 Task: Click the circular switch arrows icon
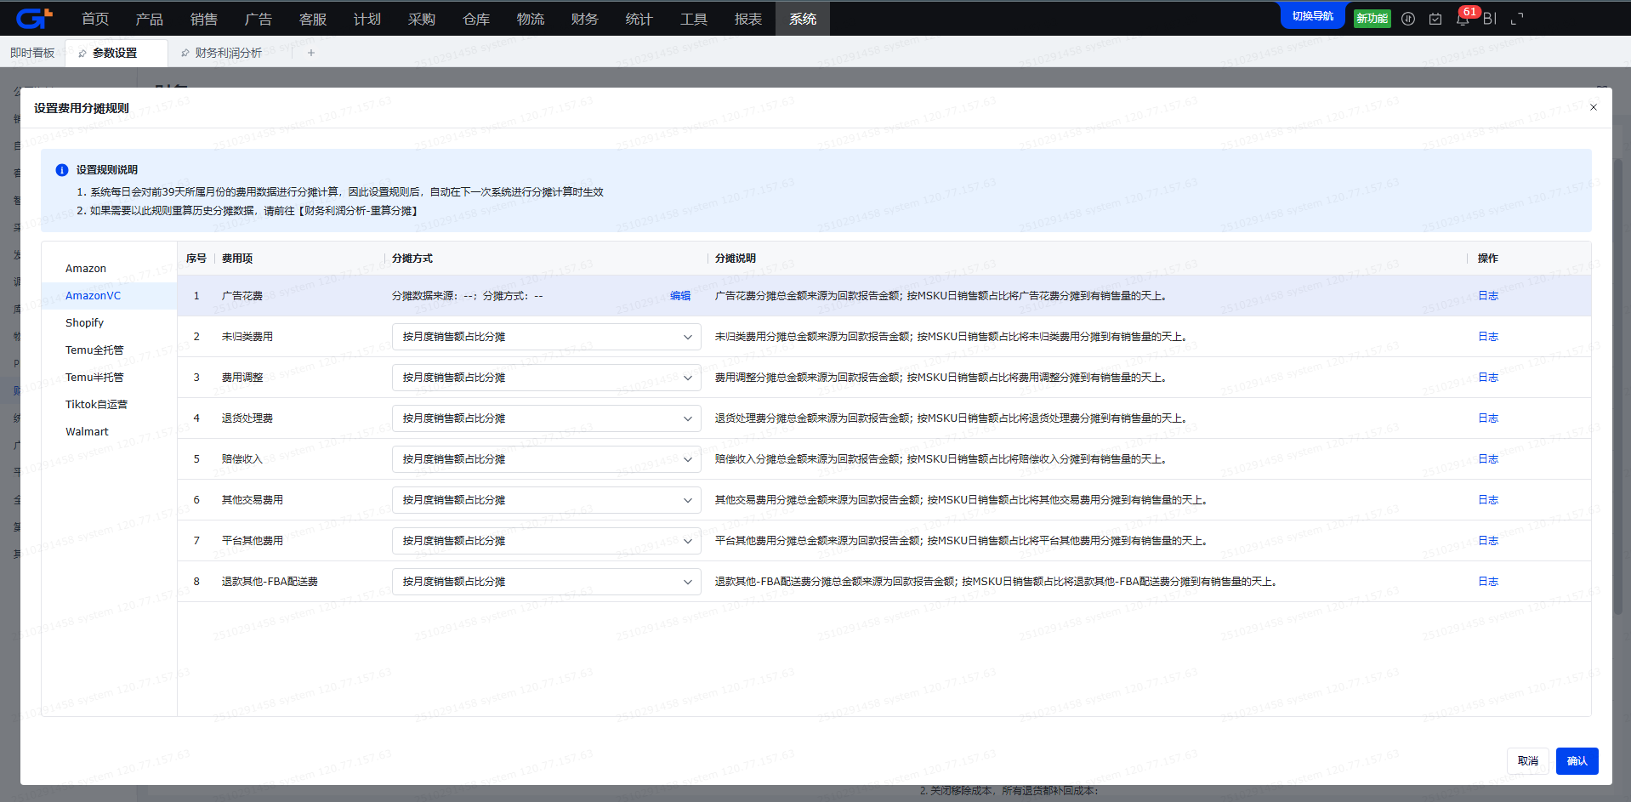tap(1408, 19)
